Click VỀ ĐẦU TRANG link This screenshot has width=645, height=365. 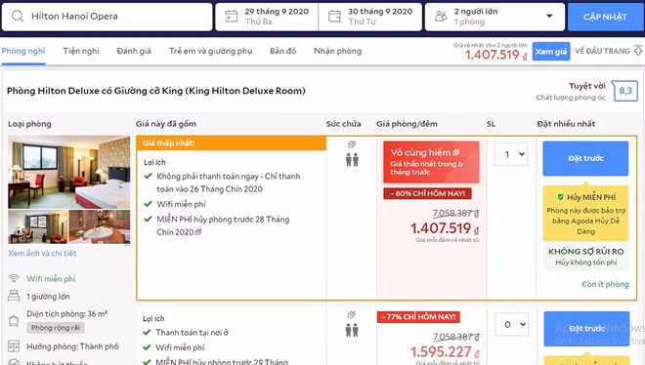coord(602,51)
